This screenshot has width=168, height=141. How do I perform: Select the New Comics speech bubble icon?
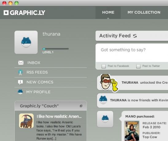pos(20,82)
